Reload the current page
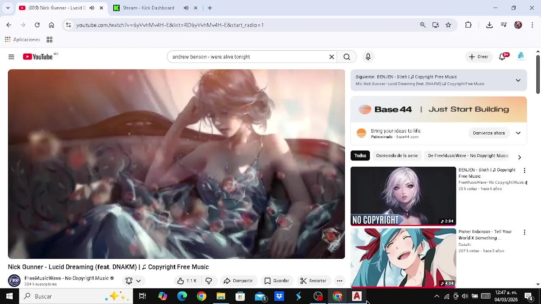The width and height of the screenshot is (541, 304). coord(37,25)
